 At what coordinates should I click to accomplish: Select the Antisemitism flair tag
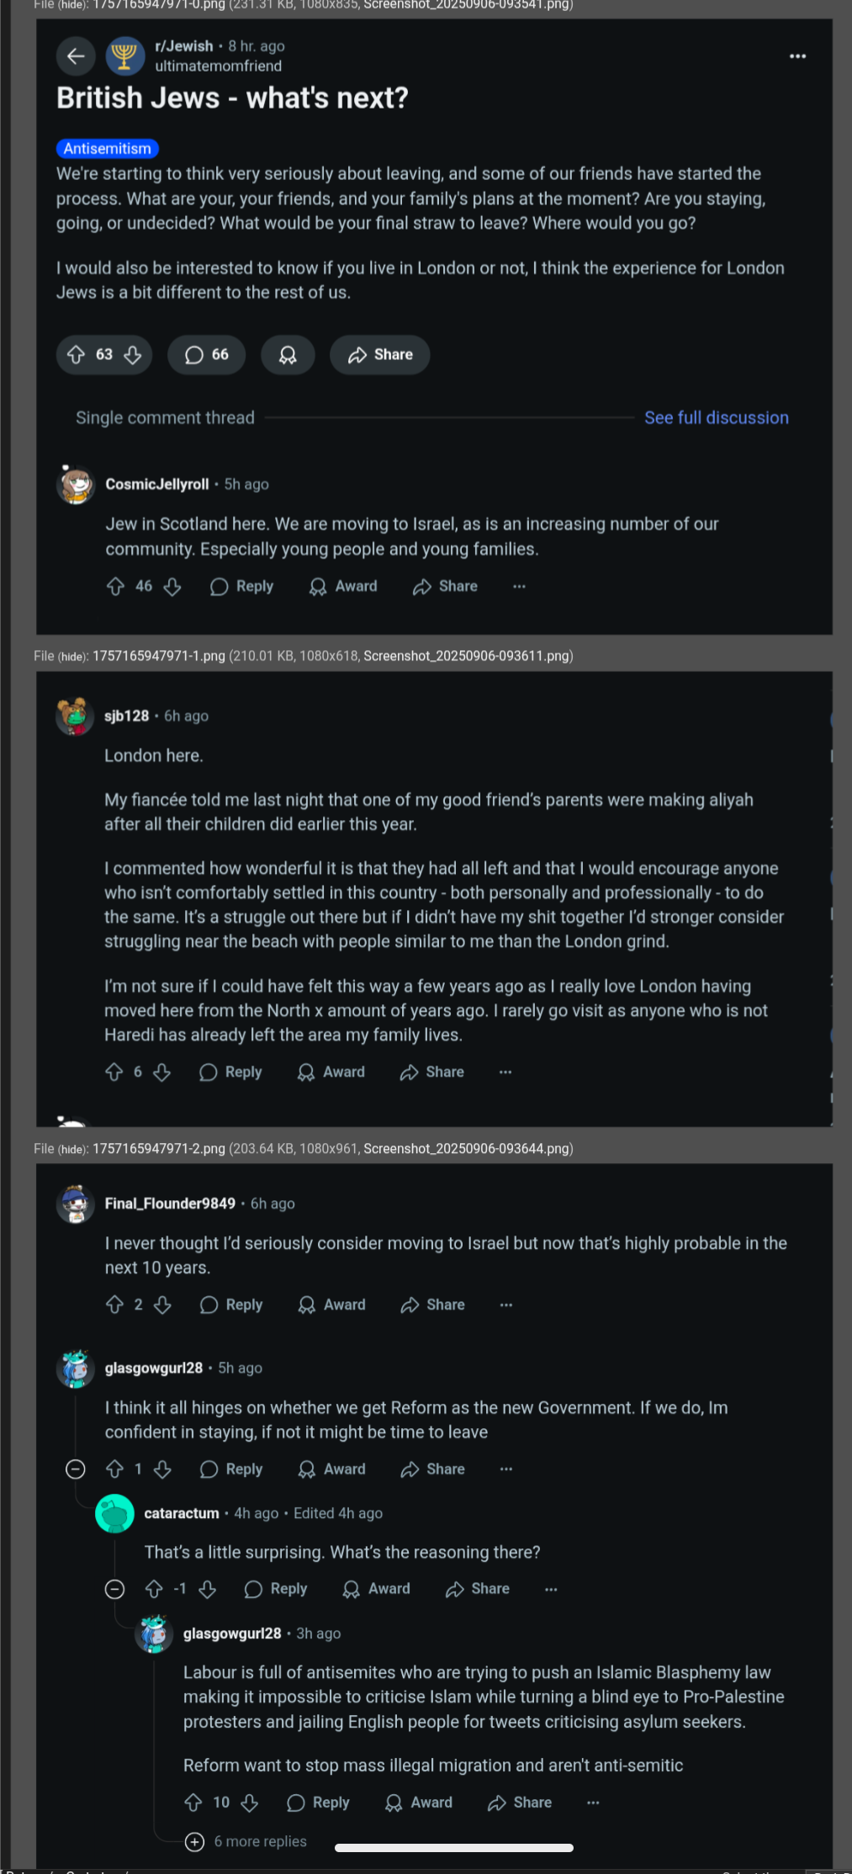tap(108, 149)
